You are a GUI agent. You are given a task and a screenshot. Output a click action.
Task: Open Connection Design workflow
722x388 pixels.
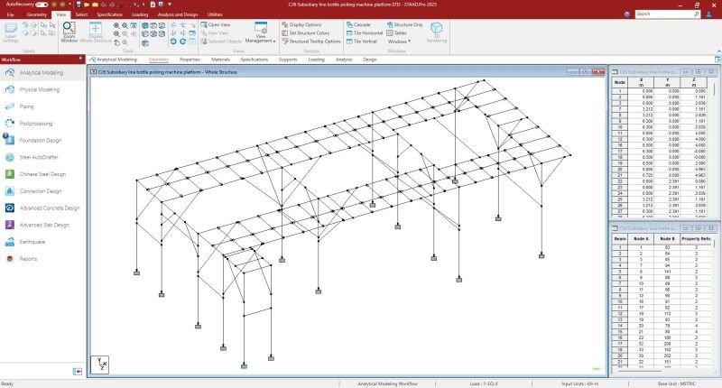coord(42,191)
